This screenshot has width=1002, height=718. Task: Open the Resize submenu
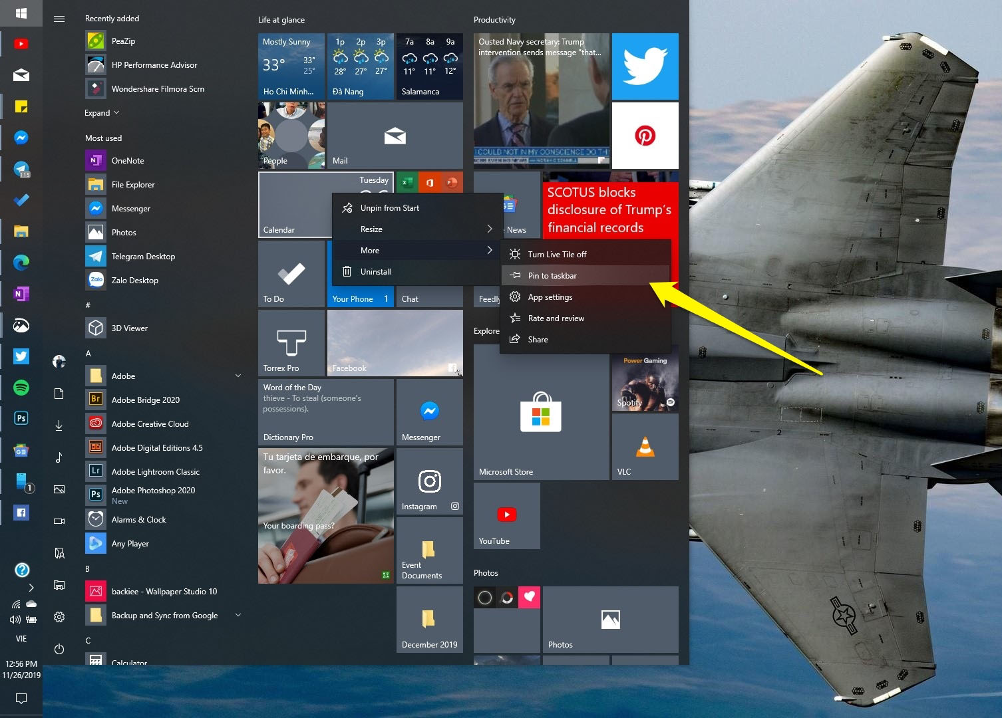coord(417,229)
